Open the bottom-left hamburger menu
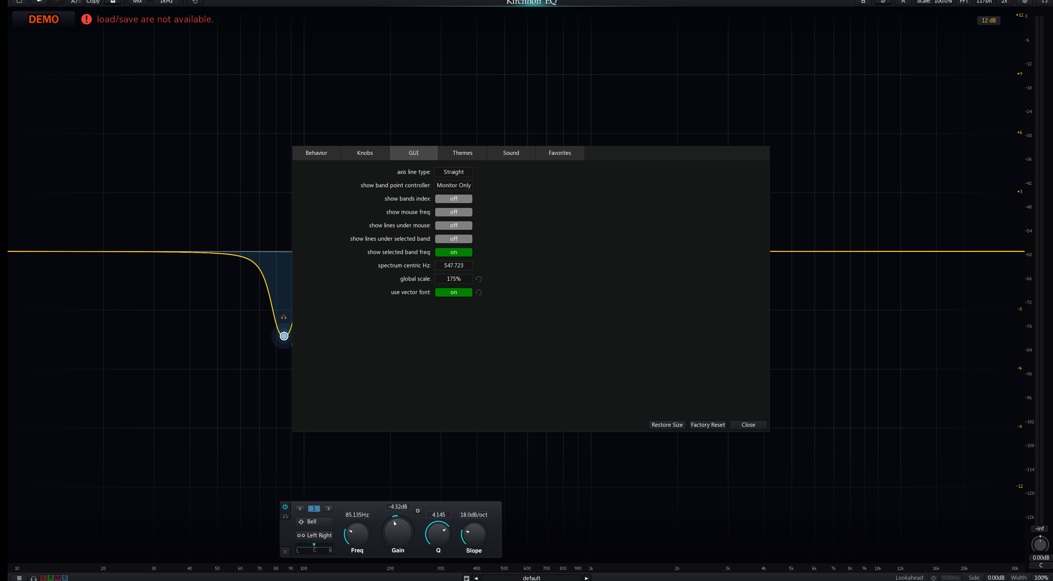Image resolution: width=1053 pixels, height=581 pixels. pyautogui.click(x=19, y=577)
